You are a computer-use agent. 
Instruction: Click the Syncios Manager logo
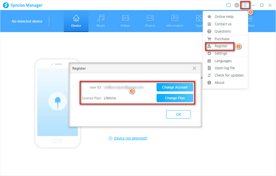tap(6, 5)
